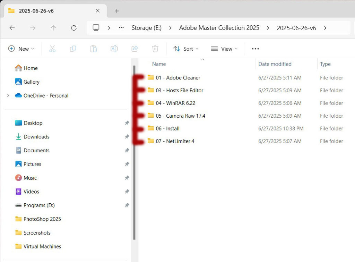The image size is (355, 262).
Task: Click the pin icon next to Desktop
Action: point(127,123)
